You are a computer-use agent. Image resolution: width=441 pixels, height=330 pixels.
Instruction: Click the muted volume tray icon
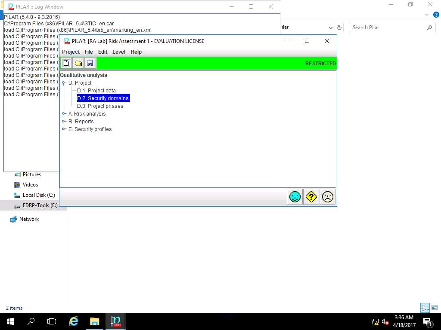[385, 321]
